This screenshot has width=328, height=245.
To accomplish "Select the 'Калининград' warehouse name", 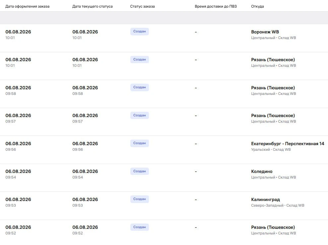I will click(265, 200).
